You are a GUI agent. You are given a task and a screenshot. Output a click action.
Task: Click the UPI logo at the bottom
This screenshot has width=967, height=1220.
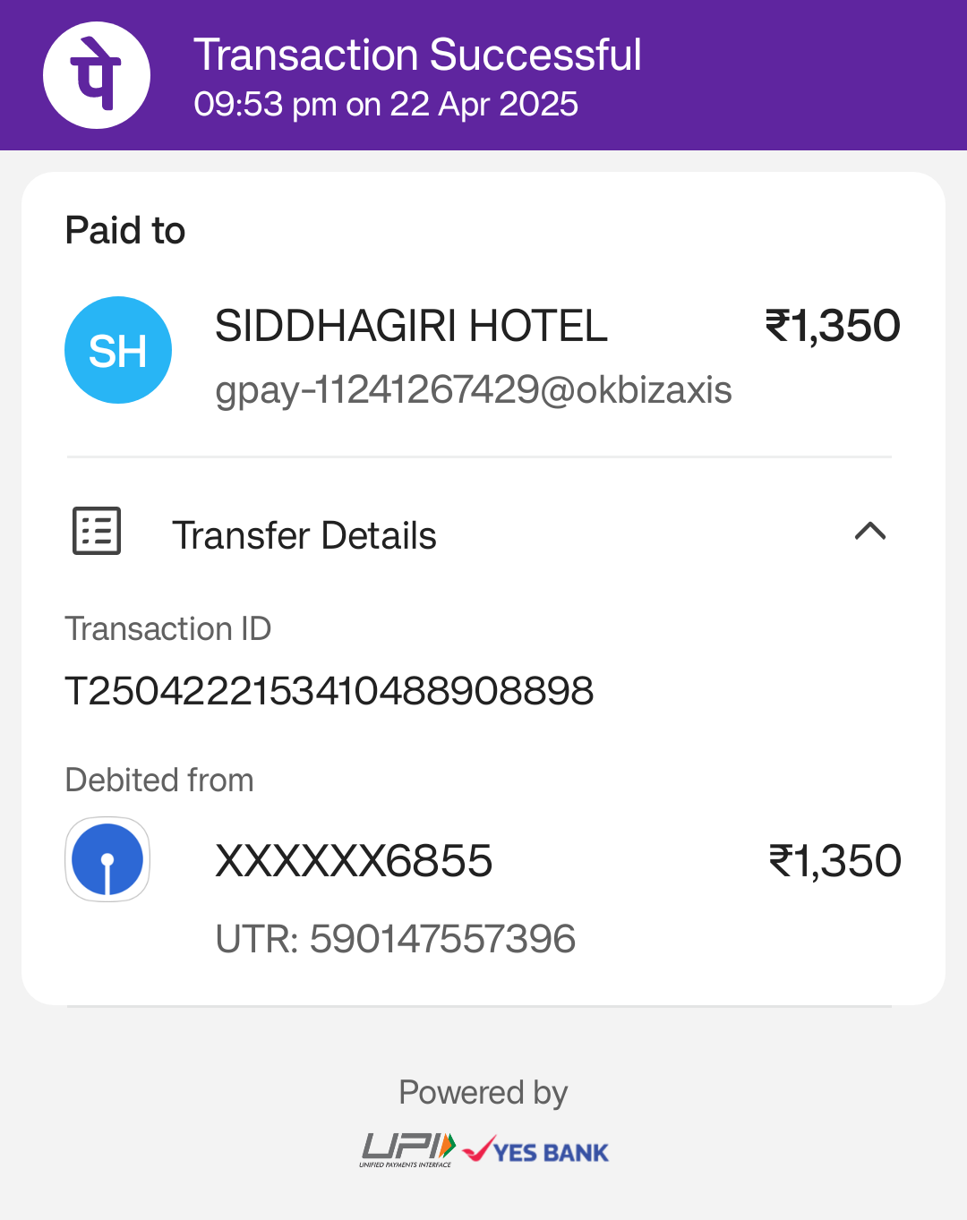(x=408, y=1150)
